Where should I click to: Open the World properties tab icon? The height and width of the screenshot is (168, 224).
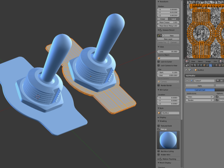click(201, 65)
